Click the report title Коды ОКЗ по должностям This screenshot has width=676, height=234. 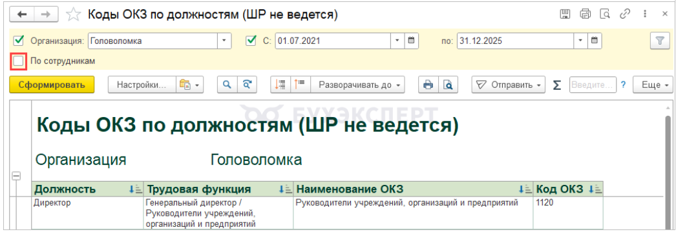coord(248,125)
